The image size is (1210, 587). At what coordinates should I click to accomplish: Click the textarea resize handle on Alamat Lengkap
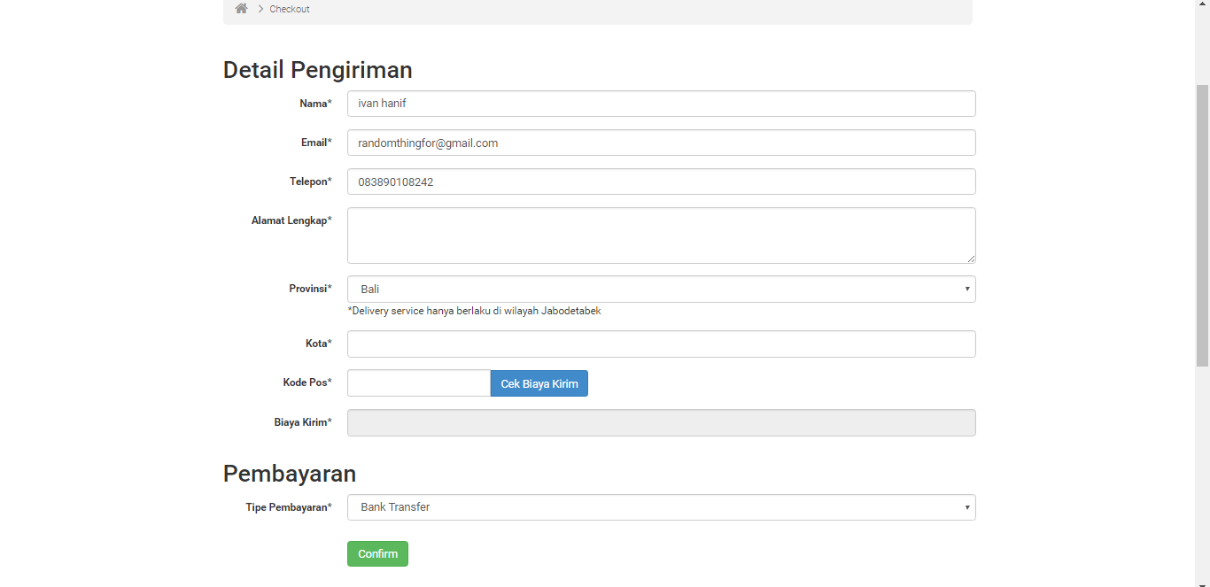pos(971,259)
